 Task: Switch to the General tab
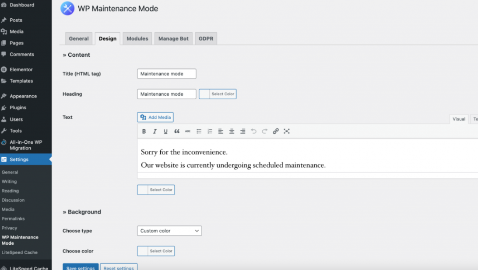[79, 38]
